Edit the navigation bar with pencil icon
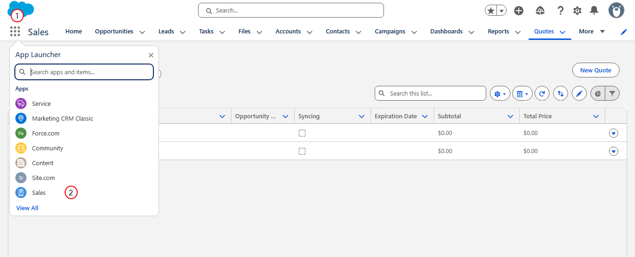Screen dimensions: 635x257 click(x=624, y=32)
